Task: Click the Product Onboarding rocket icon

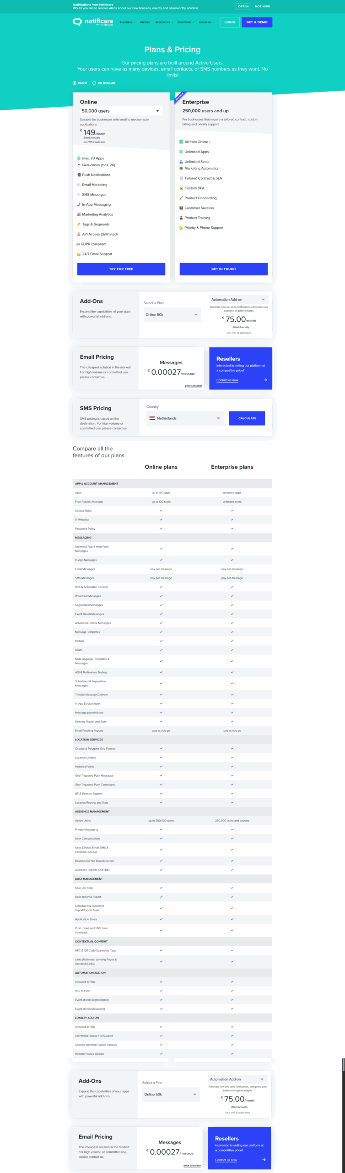Action: [x=181, y=198]
